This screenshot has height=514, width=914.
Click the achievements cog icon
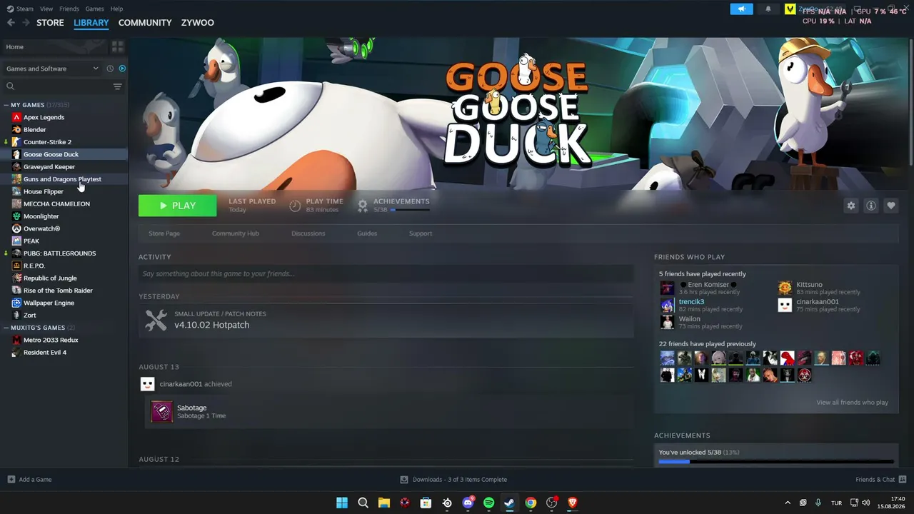coord(363,206)
